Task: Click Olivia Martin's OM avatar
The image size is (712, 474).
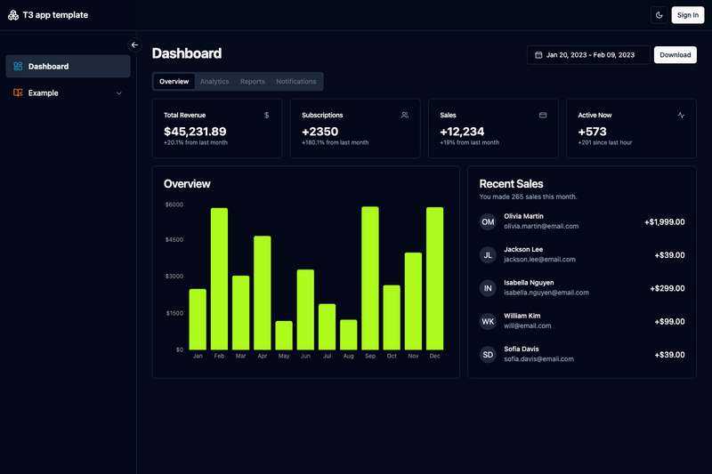Action: click(x=488, y=221)
